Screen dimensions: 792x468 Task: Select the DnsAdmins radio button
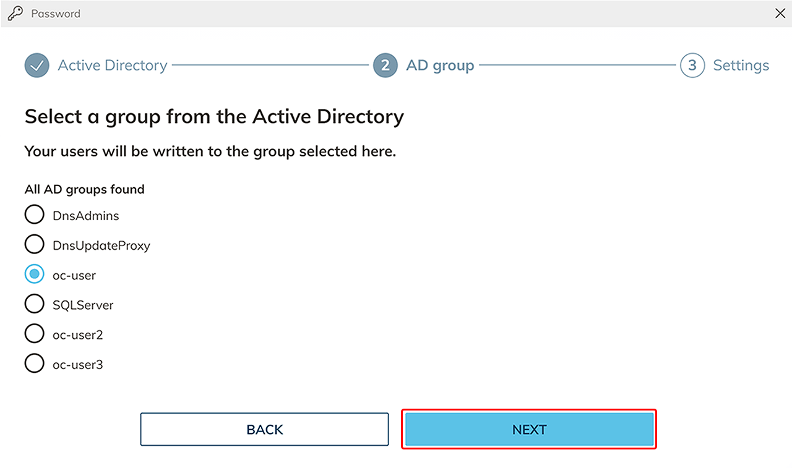[x=35, y=215]
